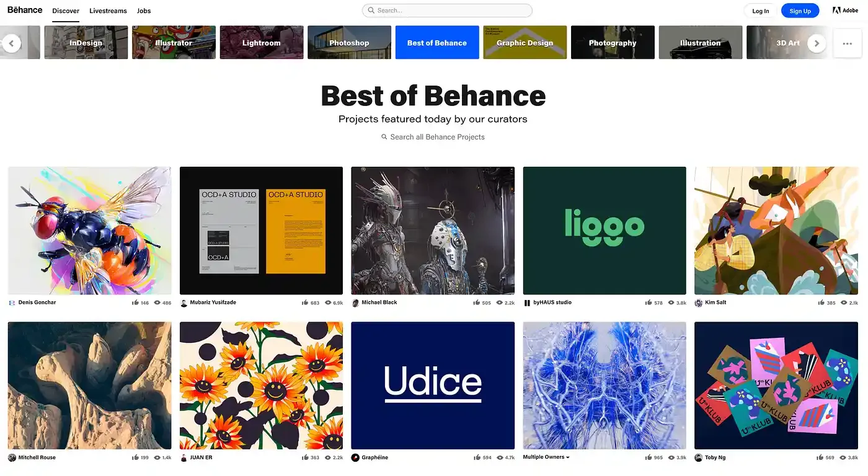
Task: Focus the top search input field
Action: coord(447,11)
